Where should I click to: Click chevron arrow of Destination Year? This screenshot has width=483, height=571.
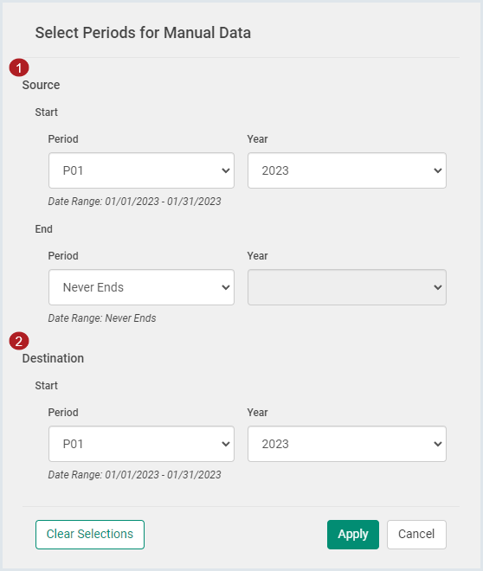[x=438, y=444]
